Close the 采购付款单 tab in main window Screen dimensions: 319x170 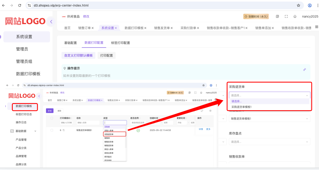198,28
